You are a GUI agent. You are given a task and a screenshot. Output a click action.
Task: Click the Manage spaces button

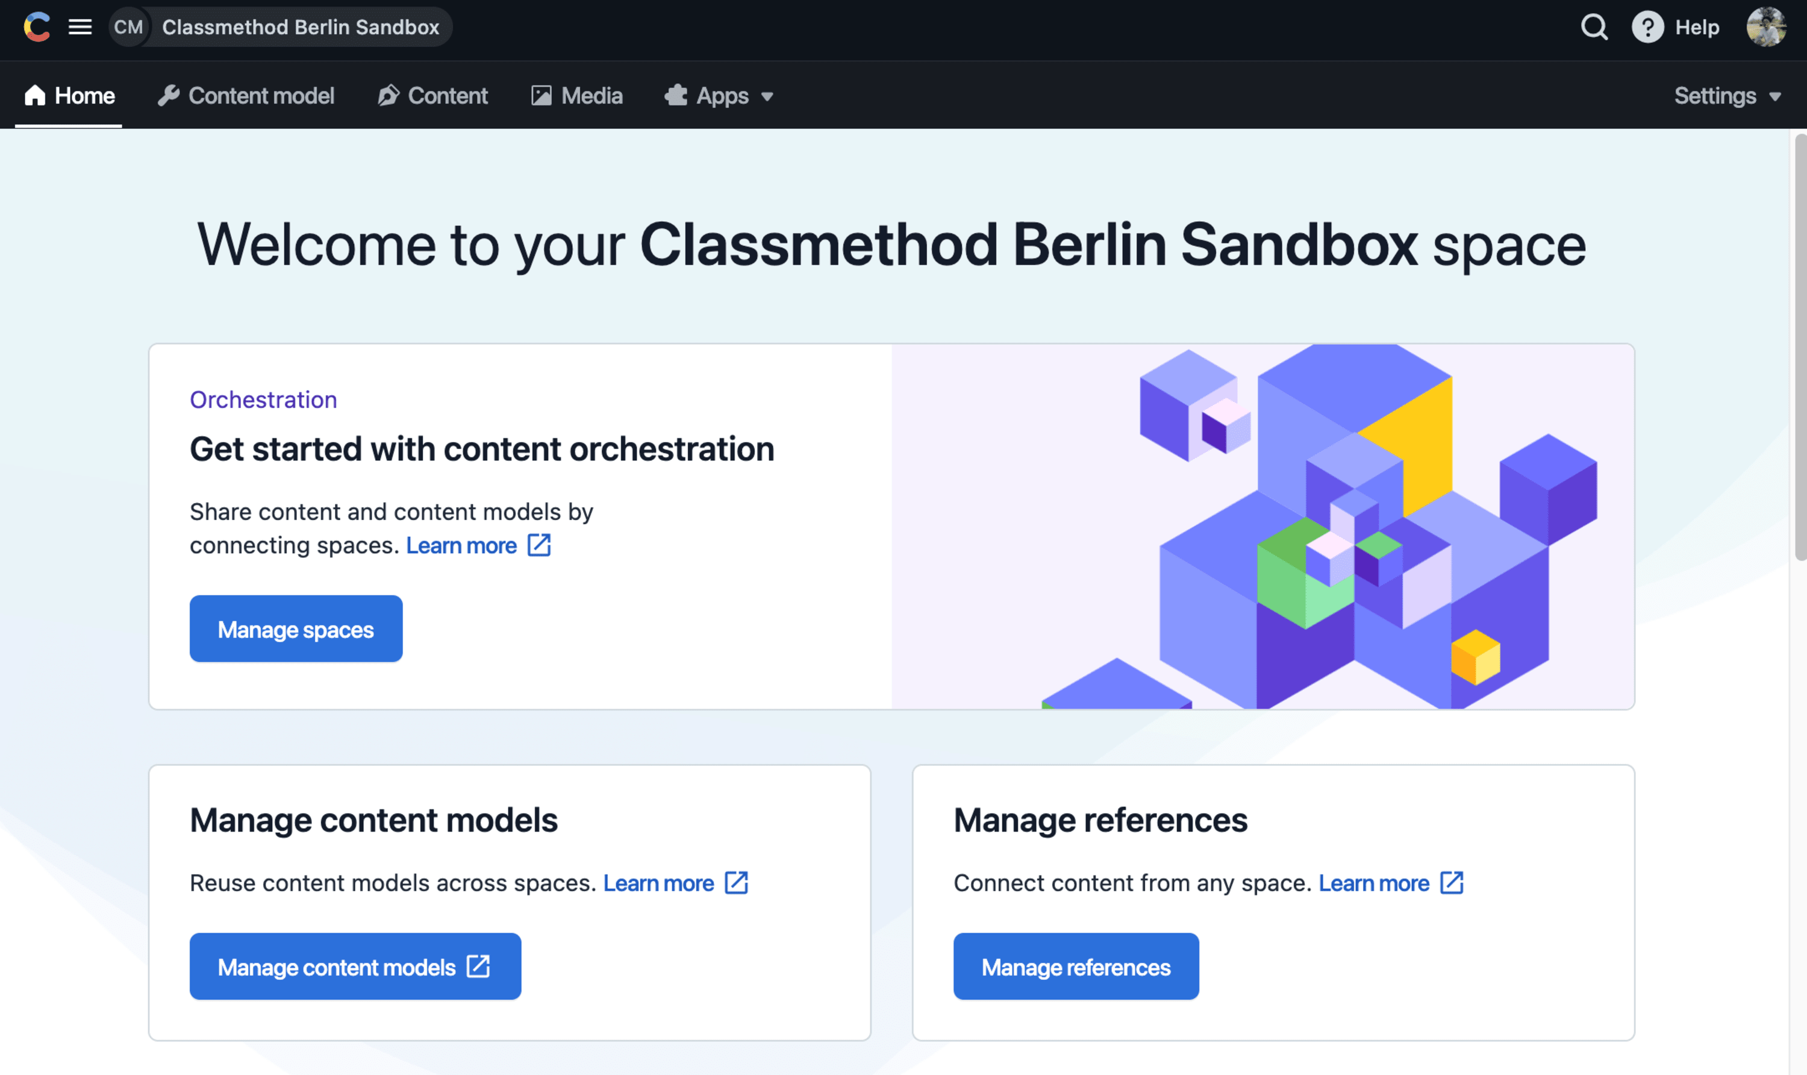coord(296,628)
